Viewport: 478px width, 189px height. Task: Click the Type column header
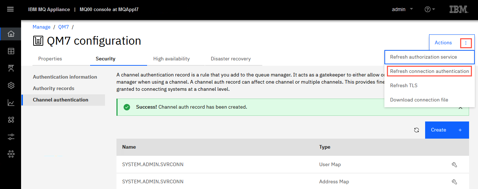click(325, 147)
